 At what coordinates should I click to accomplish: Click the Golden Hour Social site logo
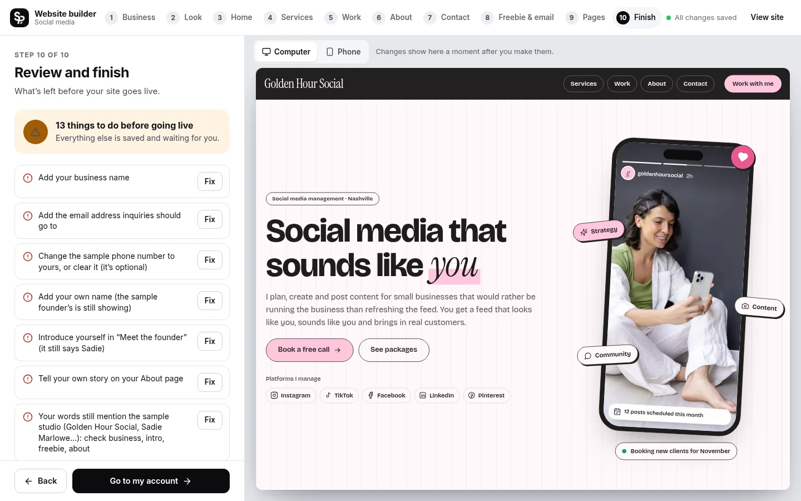304,84
